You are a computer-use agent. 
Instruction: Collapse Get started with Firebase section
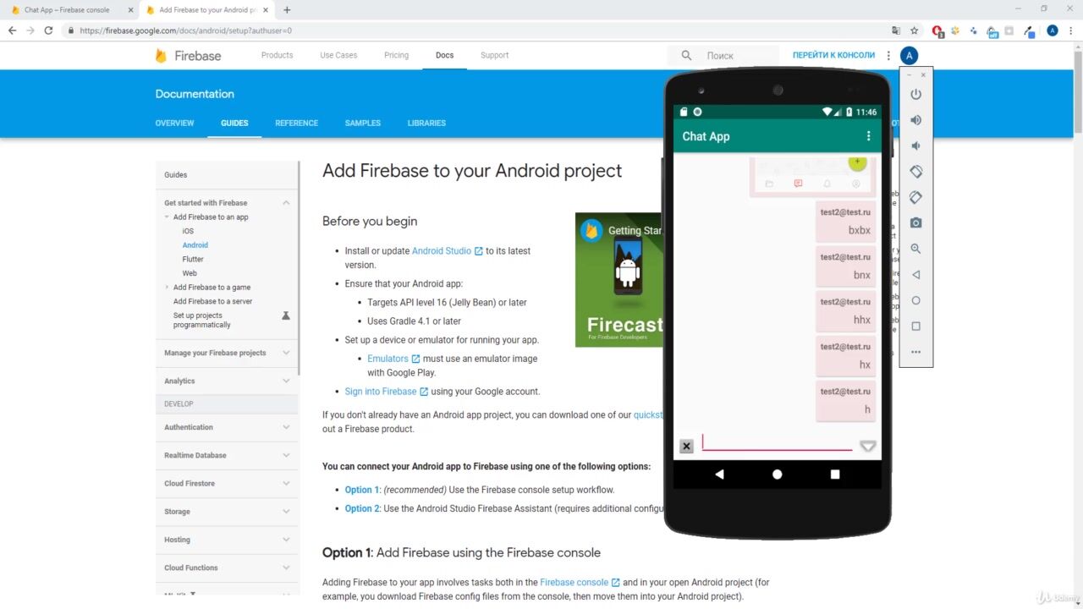[x=286, y=203]
